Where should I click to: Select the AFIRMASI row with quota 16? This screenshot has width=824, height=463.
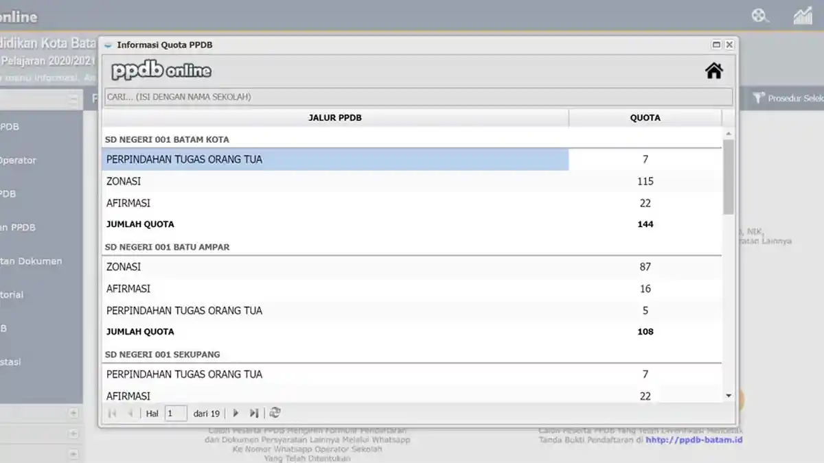(x=335, y=289)
